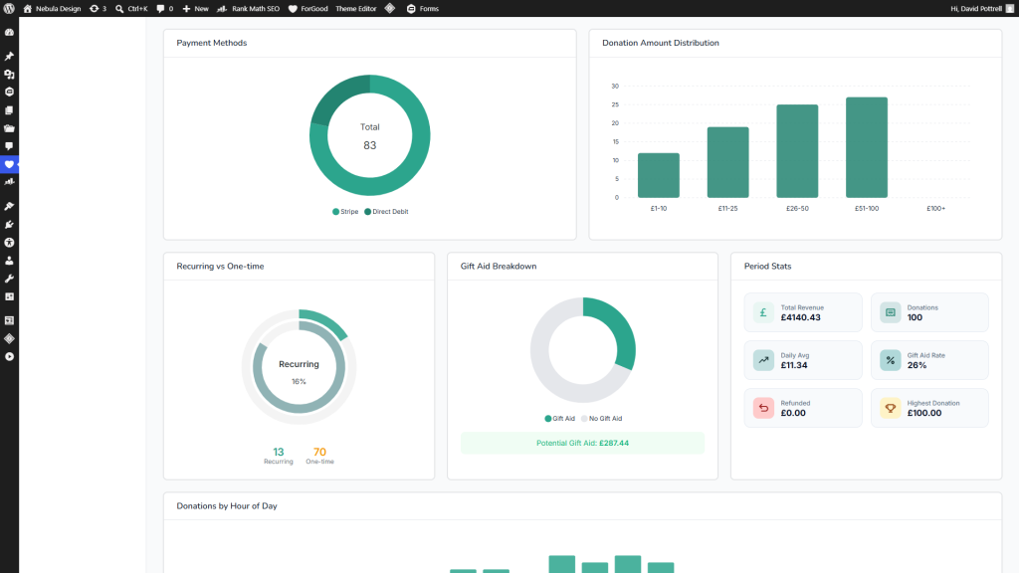Open the WordPress logo menu
The width and height of the screenshot is (1019, 573).
click(x=9, y=8)
